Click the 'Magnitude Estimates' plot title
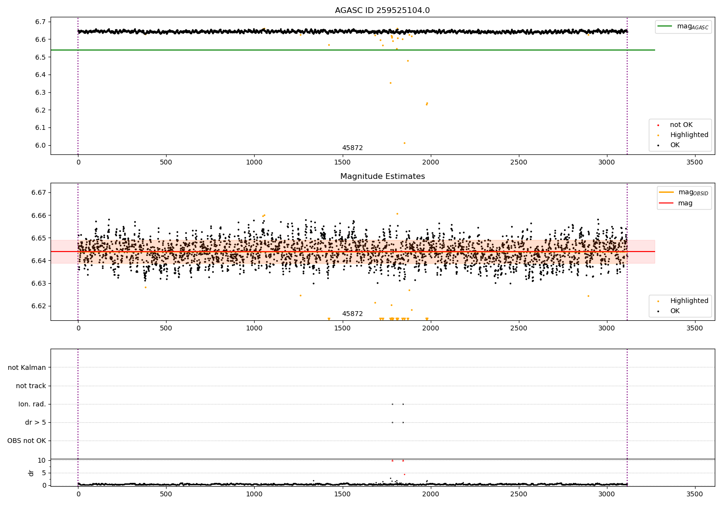Screen dimensions: 722x505 [x=382, y=177]
